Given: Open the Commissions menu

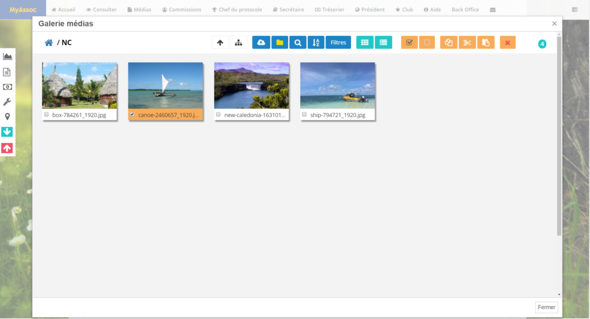Looking at the screenshot, I should point(181,10).
